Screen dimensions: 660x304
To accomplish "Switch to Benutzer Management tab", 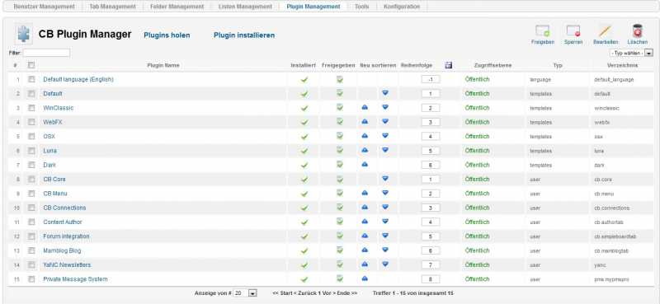I will tap(45, 7).
